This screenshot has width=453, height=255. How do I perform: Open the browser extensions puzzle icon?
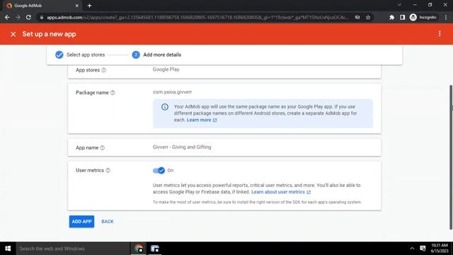(391, 17)
